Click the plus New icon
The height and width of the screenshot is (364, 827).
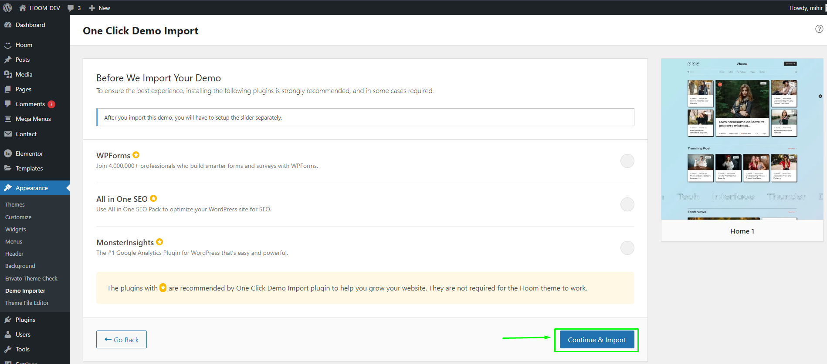click(92, 8)
